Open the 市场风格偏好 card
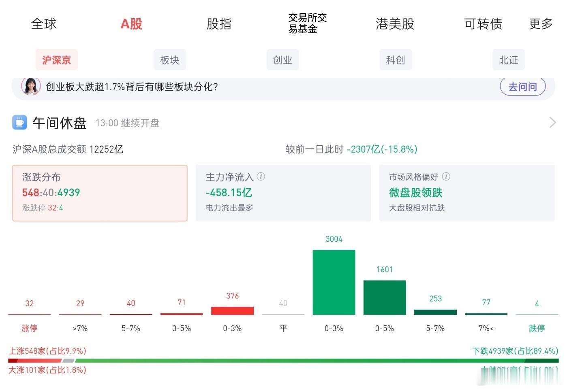The width and height of the screenshot is (567, 391). click(x=467, y=193)
